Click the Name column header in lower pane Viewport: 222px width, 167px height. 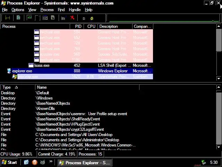pos(87,87)
